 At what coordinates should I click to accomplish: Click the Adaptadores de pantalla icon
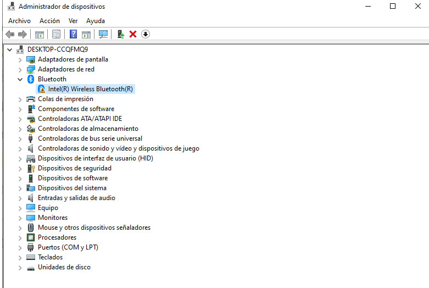[31, 59]
